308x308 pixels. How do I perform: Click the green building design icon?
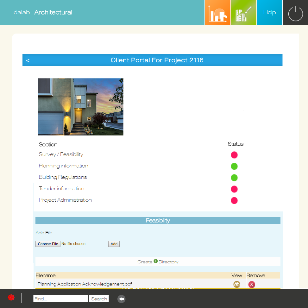click(x=243, y=13)
